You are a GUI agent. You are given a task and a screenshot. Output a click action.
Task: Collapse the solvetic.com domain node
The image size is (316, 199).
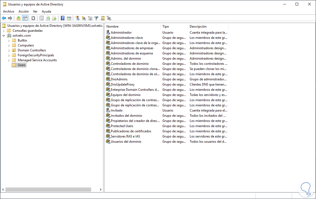point(4,36)
